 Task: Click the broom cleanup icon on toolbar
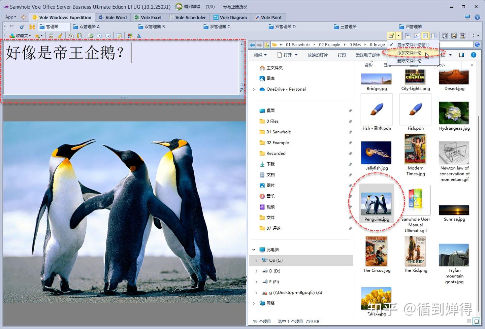[60, 36]
